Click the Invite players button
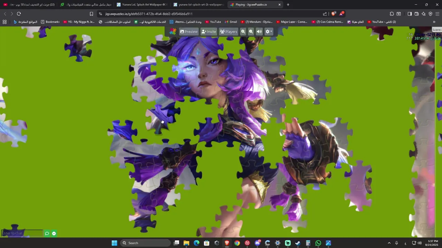 click(x=209, y=32)
